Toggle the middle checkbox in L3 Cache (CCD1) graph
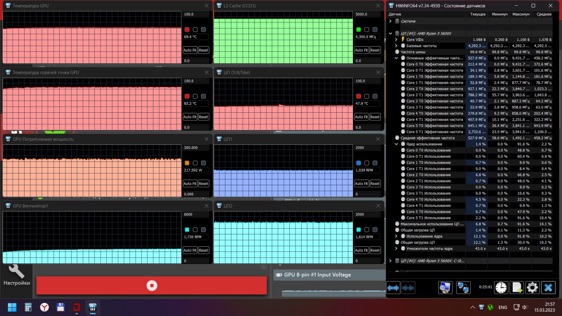This screenshot has height=316, width=562. pyautogui.click(x=367, y=29)
